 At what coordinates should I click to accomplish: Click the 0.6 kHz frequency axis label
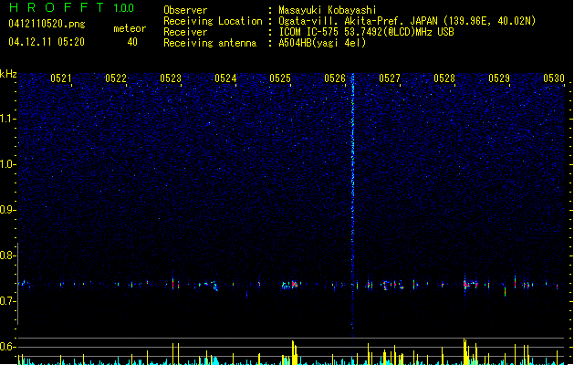click(8, 347)
